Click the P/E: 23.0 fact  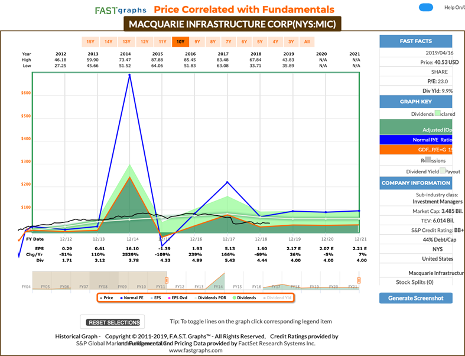[437, 82]
